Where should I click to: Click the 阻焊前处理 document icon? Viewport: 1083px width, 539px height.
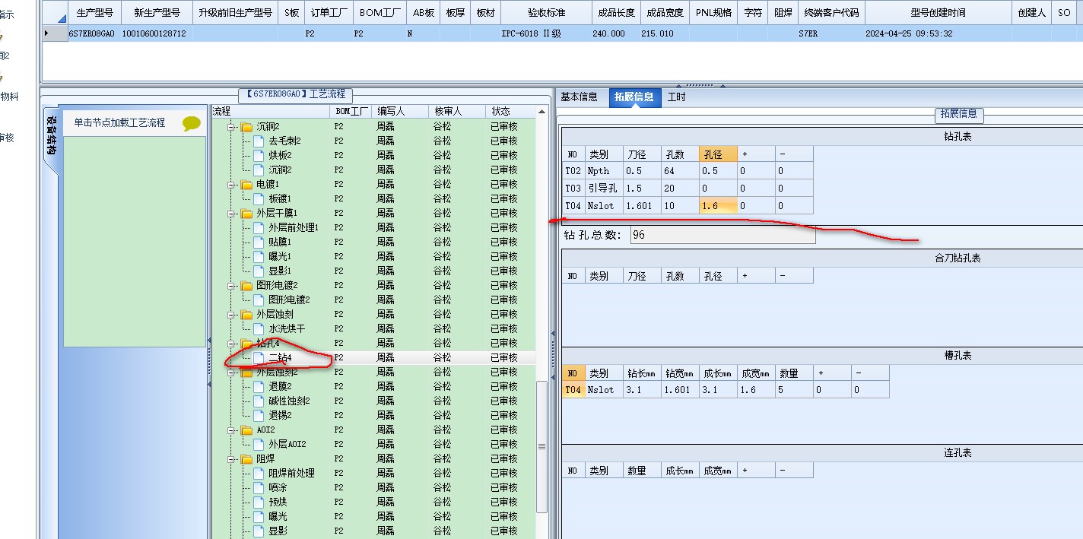(x=259, y=474)
